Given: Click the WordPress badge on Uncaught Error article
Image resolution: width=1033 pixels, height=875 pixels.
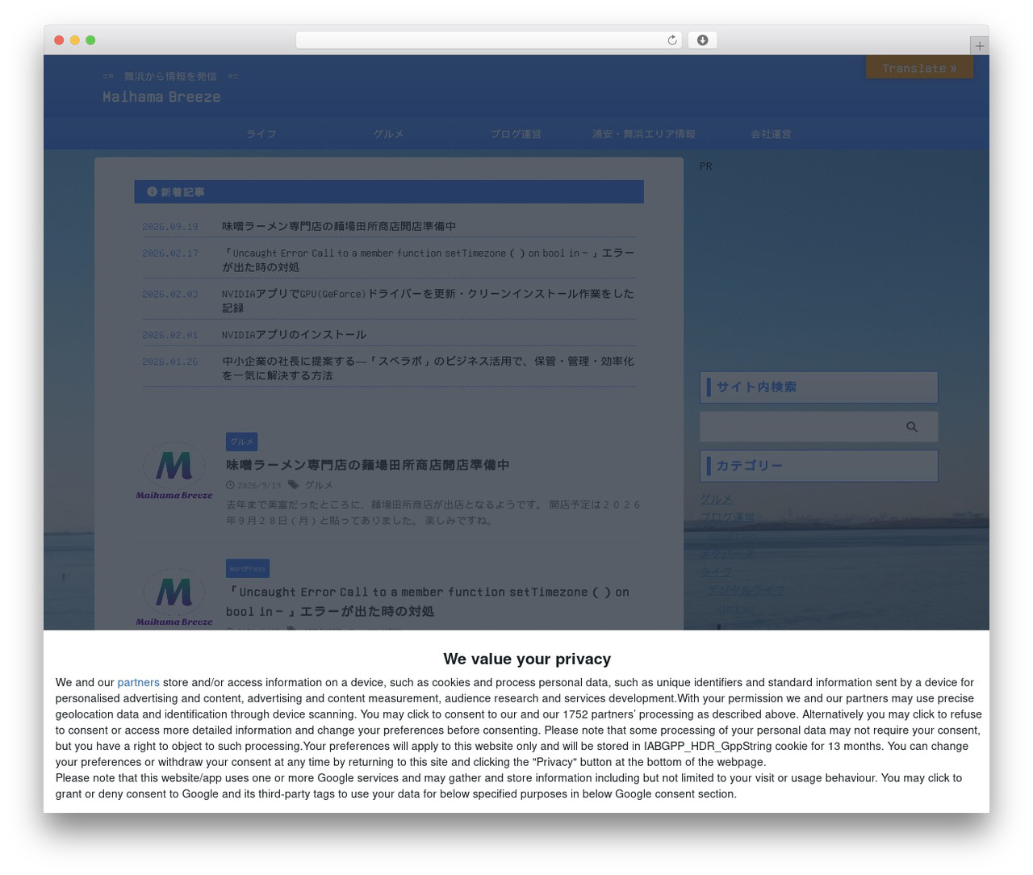Looking at the screenshot, I should click(x=247, y=568).
